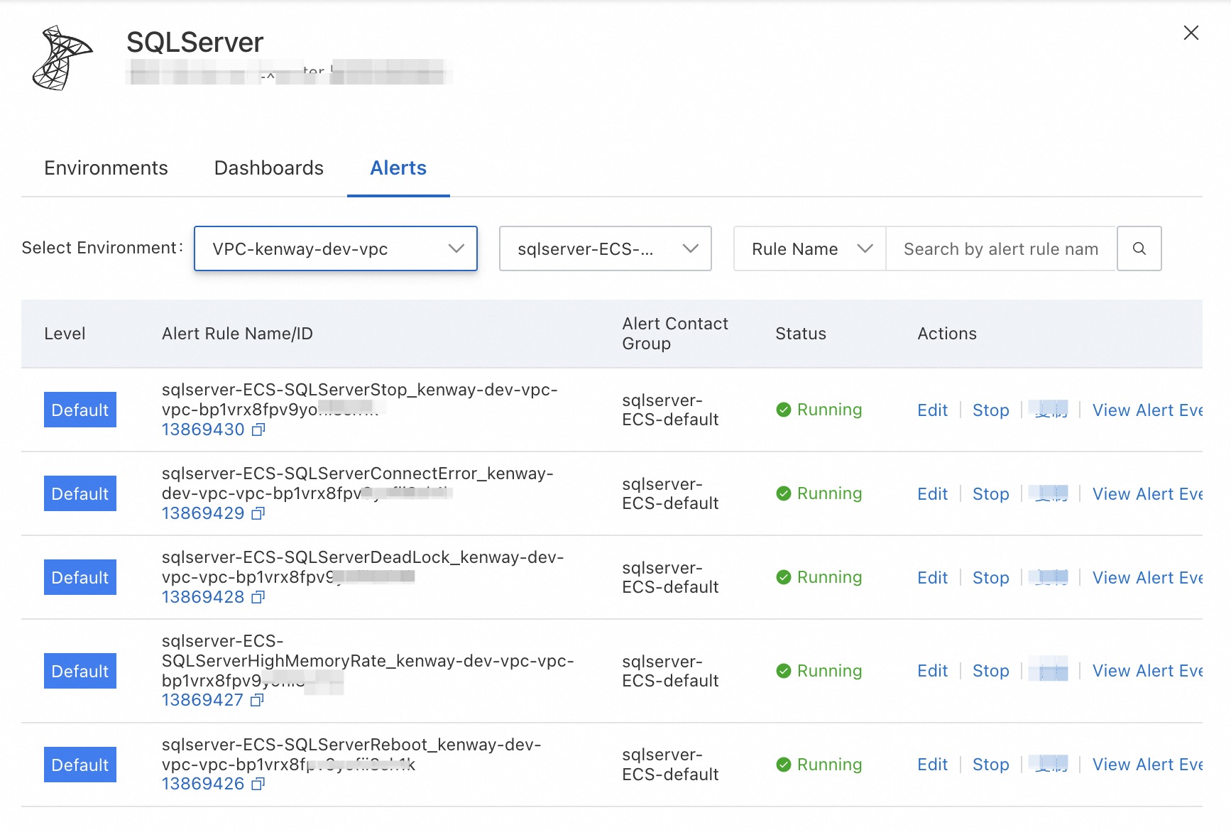
Task: Click the Select Environment label
Action: (x=102, y=248)
